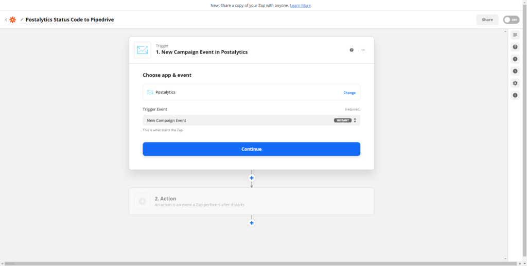Click the small Postalytics icon in app field
This screenshot has width=527, height=266.
150,93
